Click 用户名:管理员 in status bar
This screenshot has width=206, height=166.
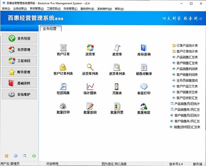[10, 164]
